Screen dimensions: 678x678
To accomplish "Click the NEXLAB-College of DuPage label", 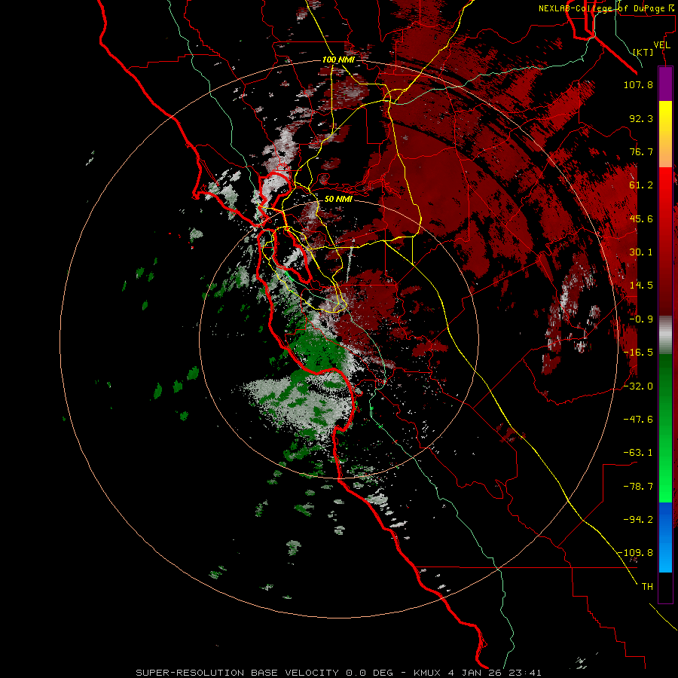I will (601, 8).
